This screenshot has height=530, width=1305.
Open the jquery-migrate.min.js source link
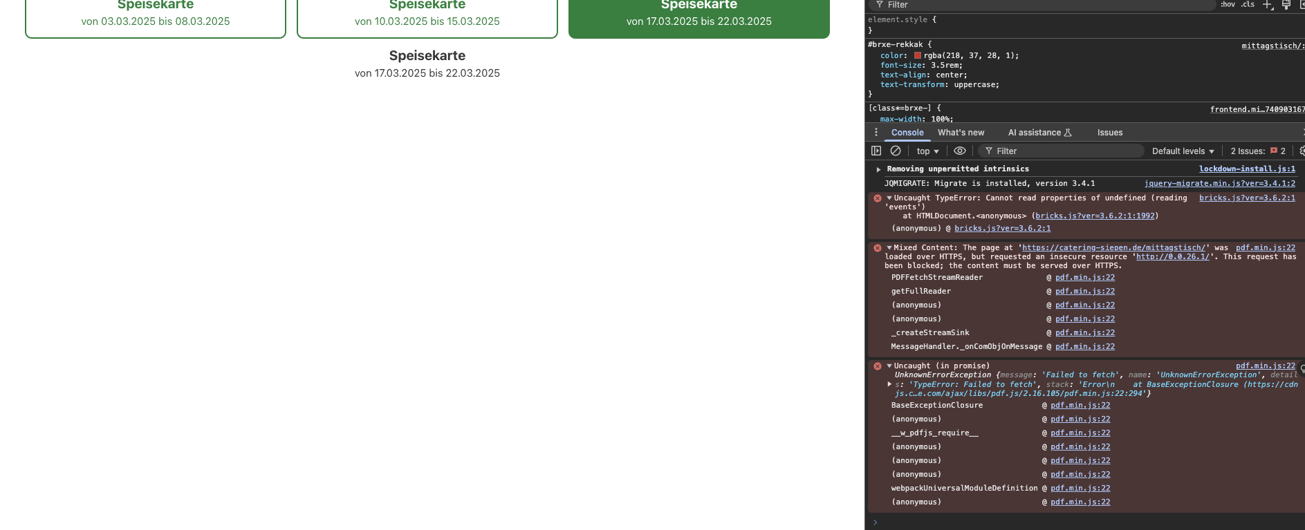(1220, 183)
